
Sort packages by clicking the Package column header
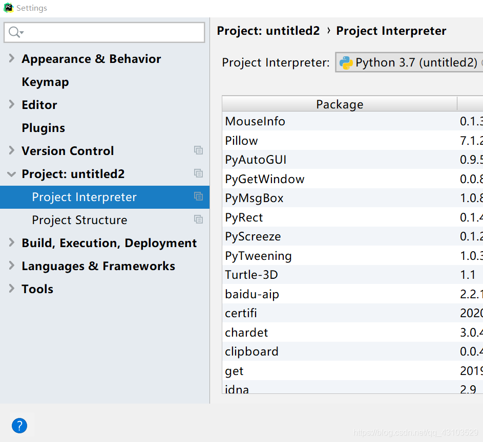[x=340, y=103]
